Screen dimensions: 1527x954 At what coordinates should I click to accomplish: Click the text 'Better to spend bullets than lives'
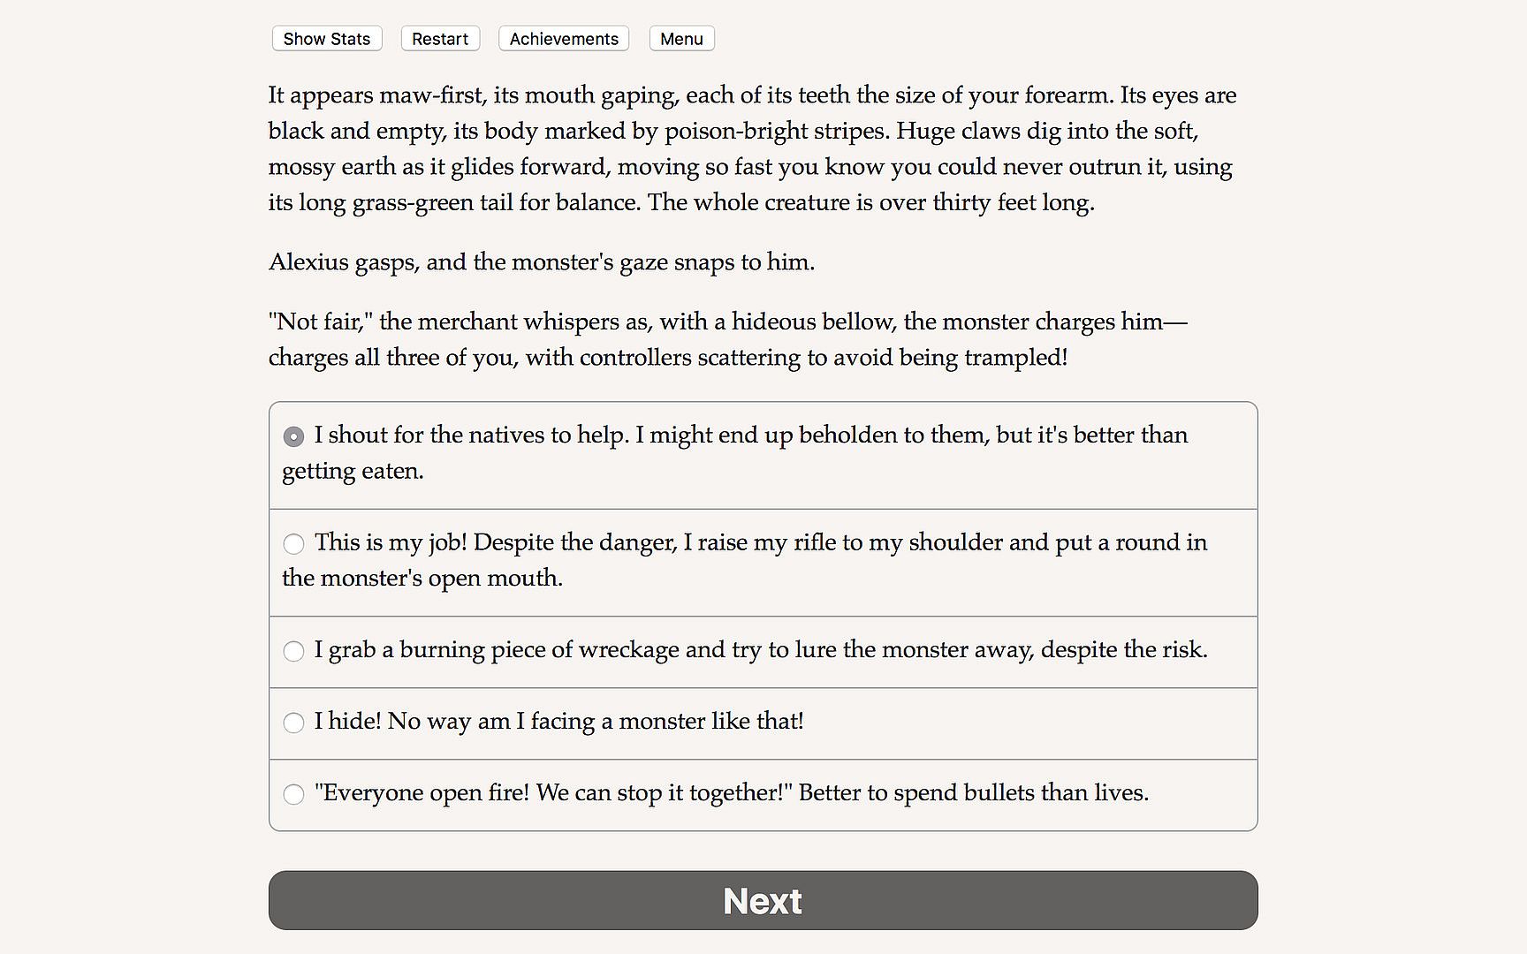pos(973,793)
